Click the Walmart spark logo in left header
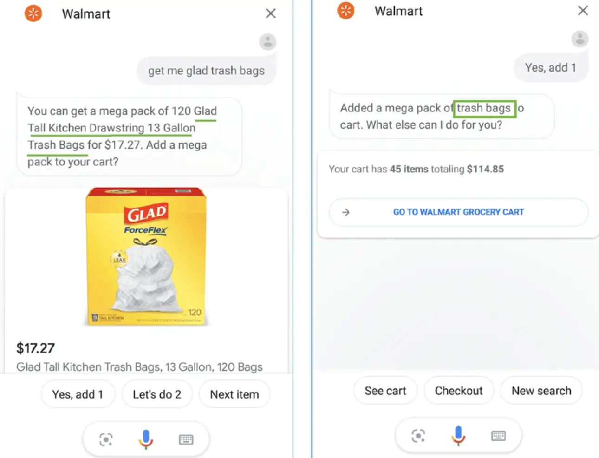Viewport: 599px width, 458px height. click(33, 13)
